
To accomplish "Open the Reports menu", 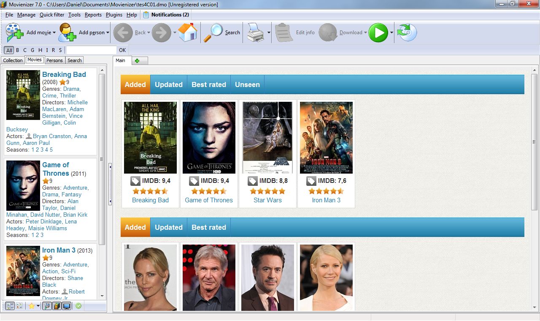I will 93,15.
